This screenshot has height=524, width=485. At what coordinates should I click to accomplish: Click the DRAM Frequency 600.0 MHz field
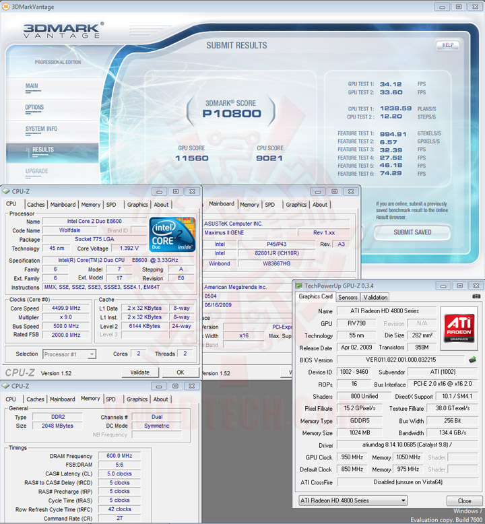point(119,455)
